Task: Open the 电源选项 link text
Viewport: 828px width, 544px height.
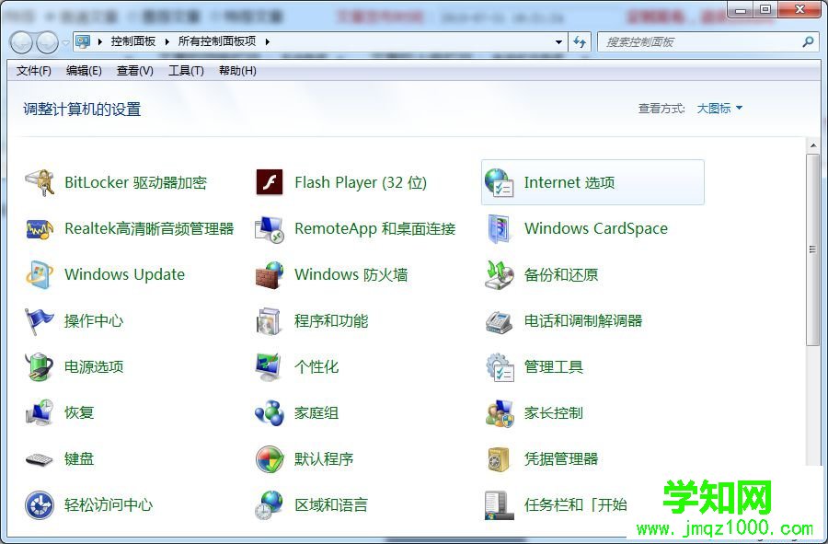Action: pos(94,366)
